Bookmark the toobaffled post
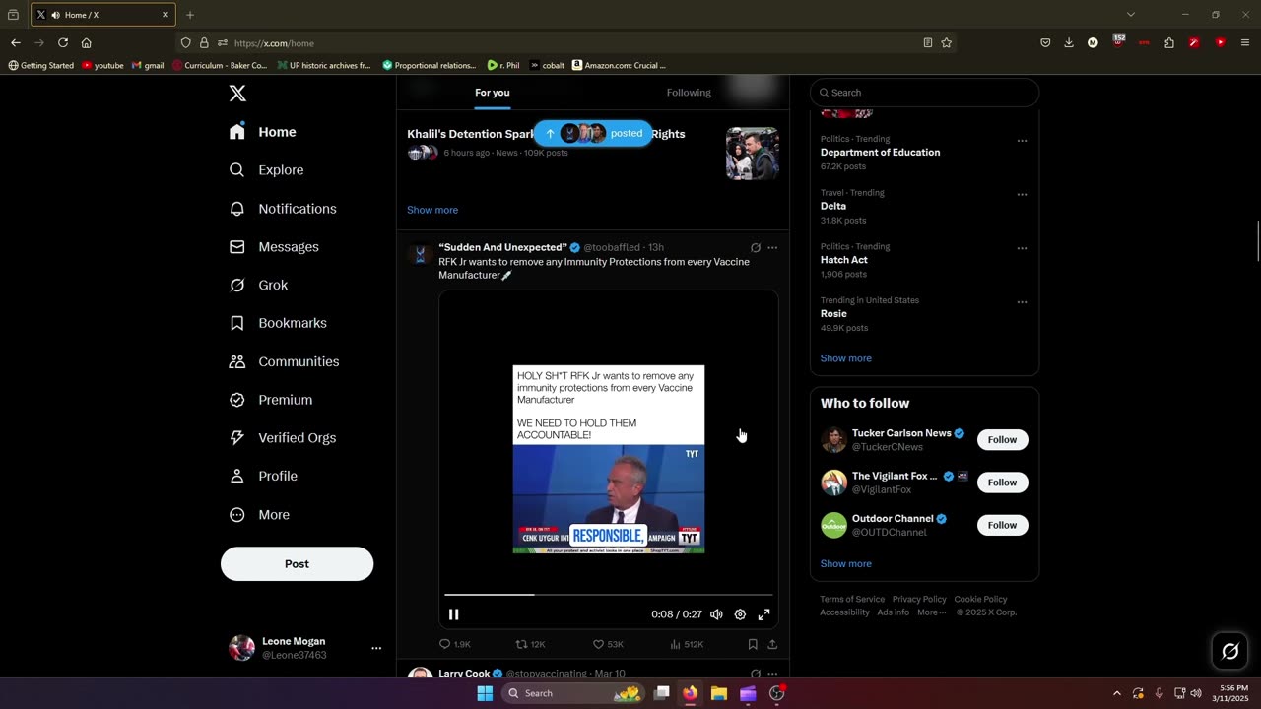This screenshot has height=709, width=1261. [753, 644]
